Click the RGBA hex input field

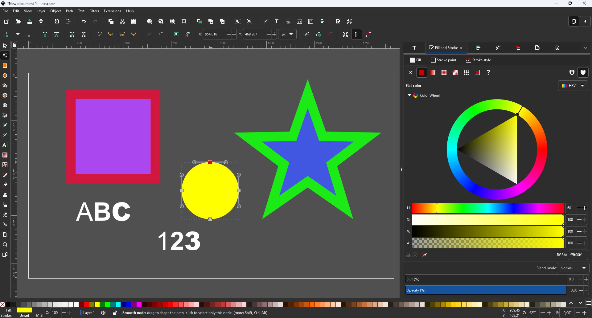[578, 255]
